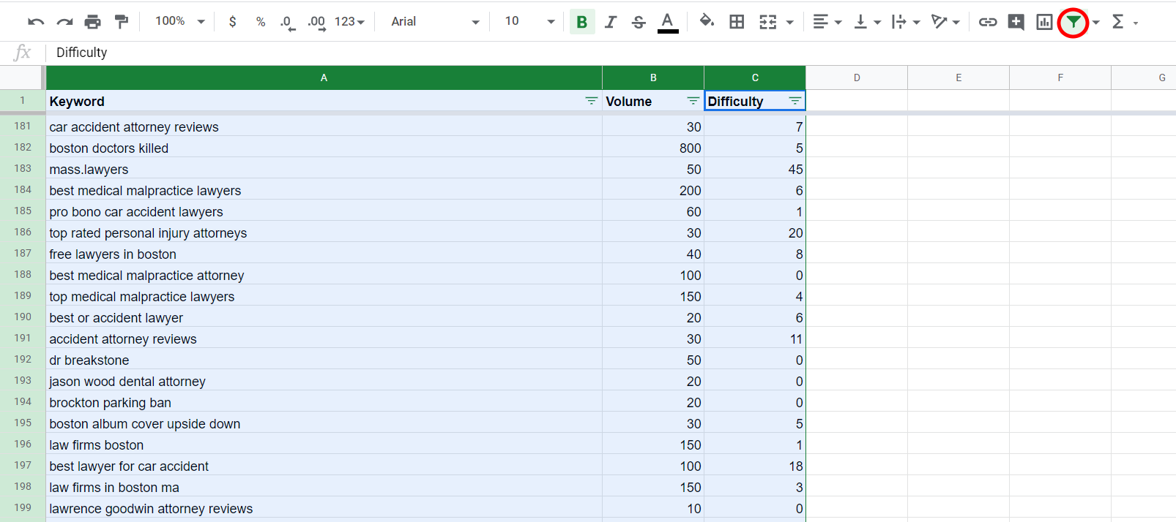Insert a link with the chain icon
Screen dimensions: 1176x522
point(988,22)
